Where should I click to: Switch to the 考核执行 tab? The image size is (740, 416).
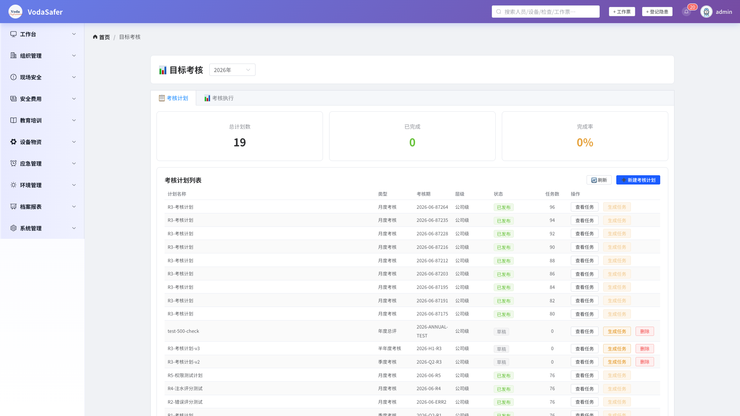[x=219, y=98]
